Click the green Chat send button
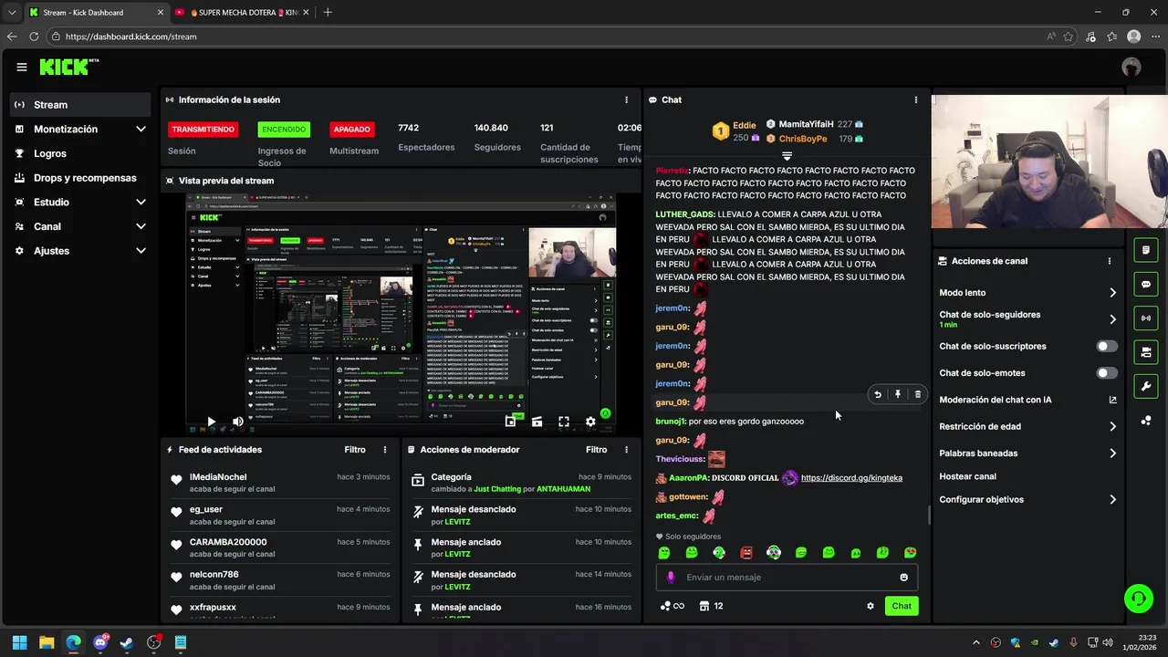Screen dimensions: 1168x657 tap(902, 606)
